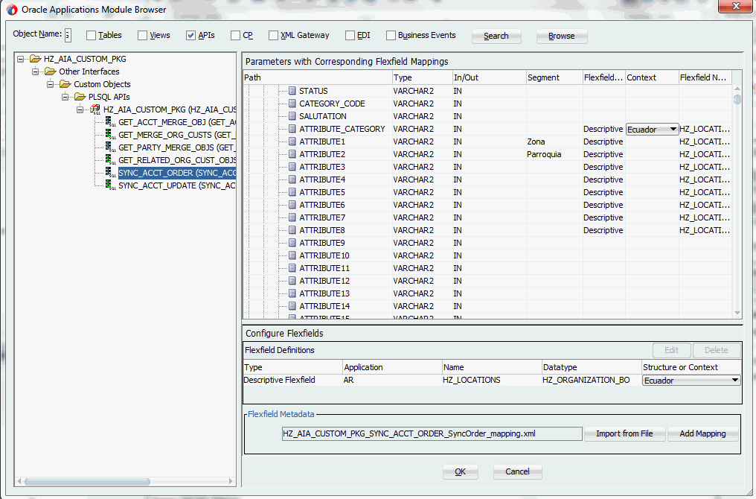Click the Add Mapping button
This screenshot has height=499, width=756.
[x=703, y=433]
